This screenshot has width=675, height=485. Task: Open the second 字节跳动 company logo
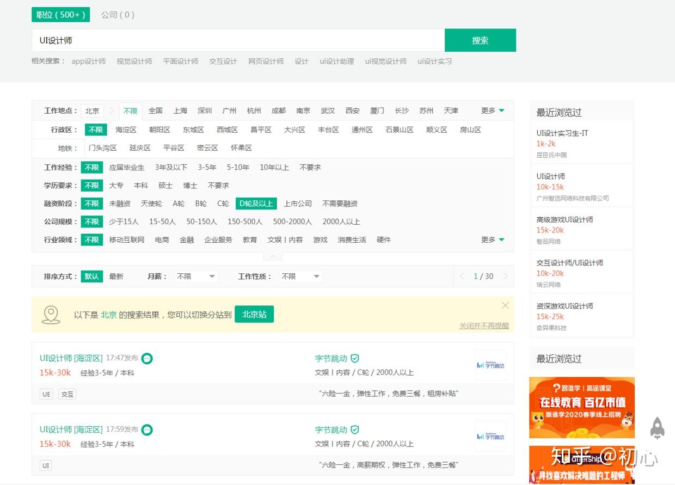click(490, 437)
